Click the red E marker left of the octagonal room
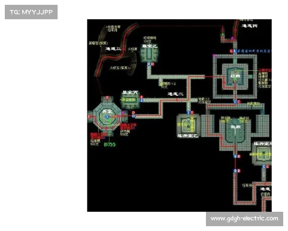This screenshot has width=288, height=231. tap(89, 116)
